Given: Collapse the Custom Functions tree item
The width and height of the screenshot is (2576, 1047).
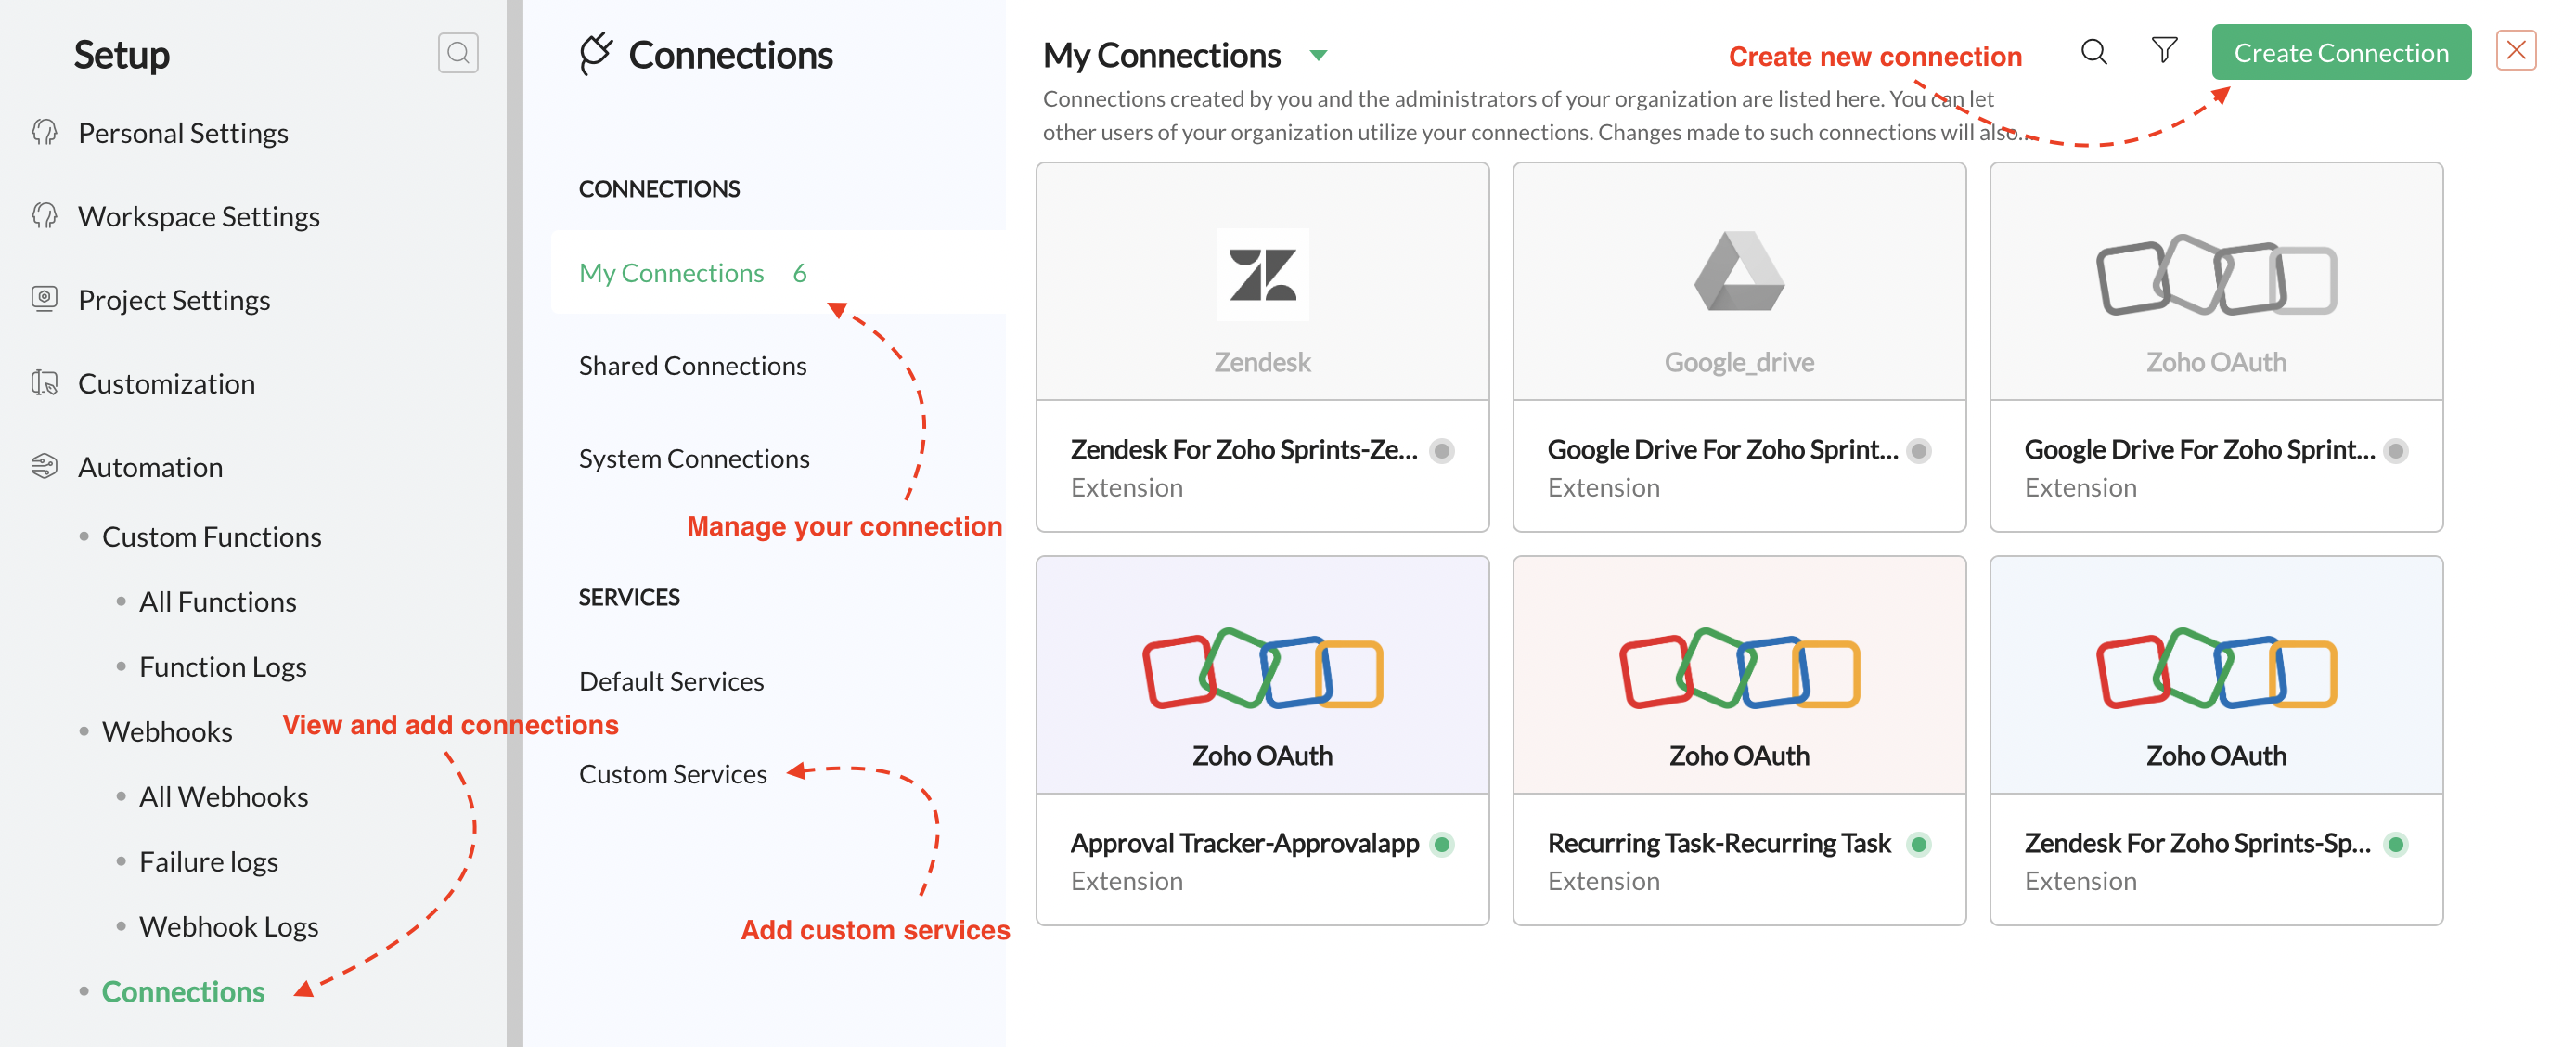Looking at the screenshot, I should click(x=211, y=537).
